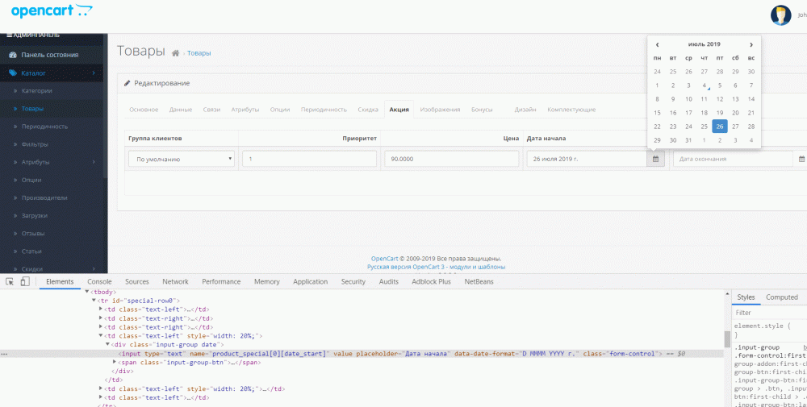Collapse the div input-group date node
This screenshot has width=807, height=407.
click(x=107, y=344)
